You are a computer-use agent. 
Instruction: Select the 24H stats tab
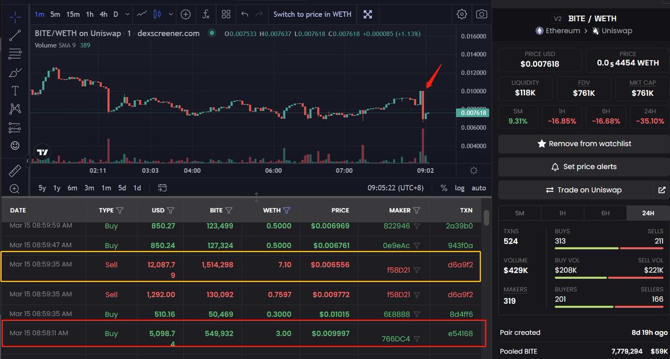tap(648, 213)
